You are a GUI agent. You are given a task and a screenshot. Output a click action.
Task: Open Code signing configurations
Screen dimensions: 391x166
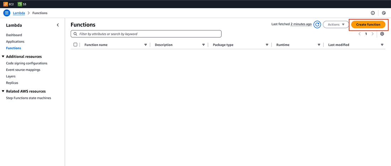click(27, 63)
